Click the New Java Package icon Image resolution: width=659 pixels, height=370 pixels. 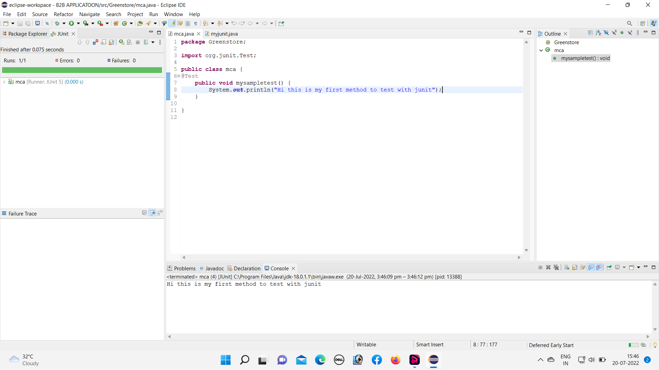tap(116, 23)
